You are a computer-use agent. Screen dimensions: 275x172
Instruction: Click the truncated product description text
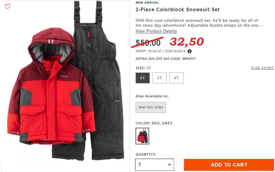pyautogui.click(x=199, y=23)
